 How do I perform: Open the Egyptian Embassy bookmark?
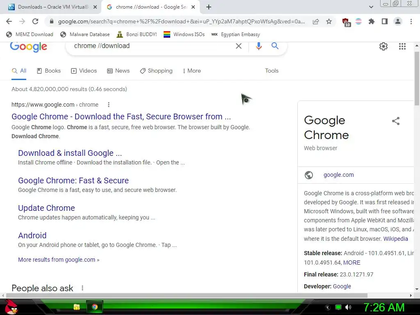(x=236, y=34)
